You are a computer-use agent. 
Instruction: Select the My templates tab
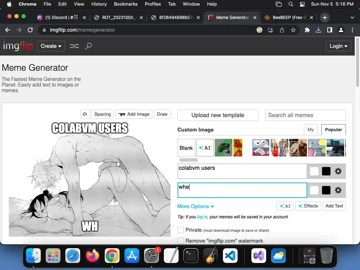[311, 130]
